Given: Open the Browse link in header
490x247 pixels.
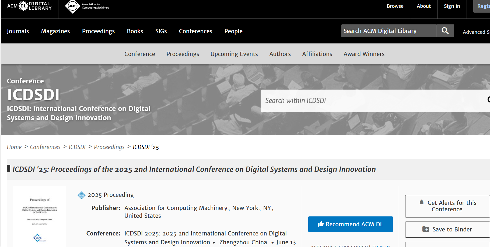Looking at the screenshot, I should (395, 6).
